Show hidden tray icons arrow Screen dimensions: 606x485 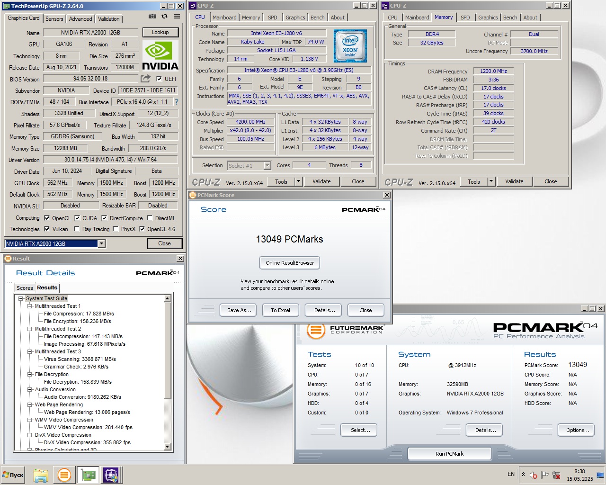coord(523,474)
